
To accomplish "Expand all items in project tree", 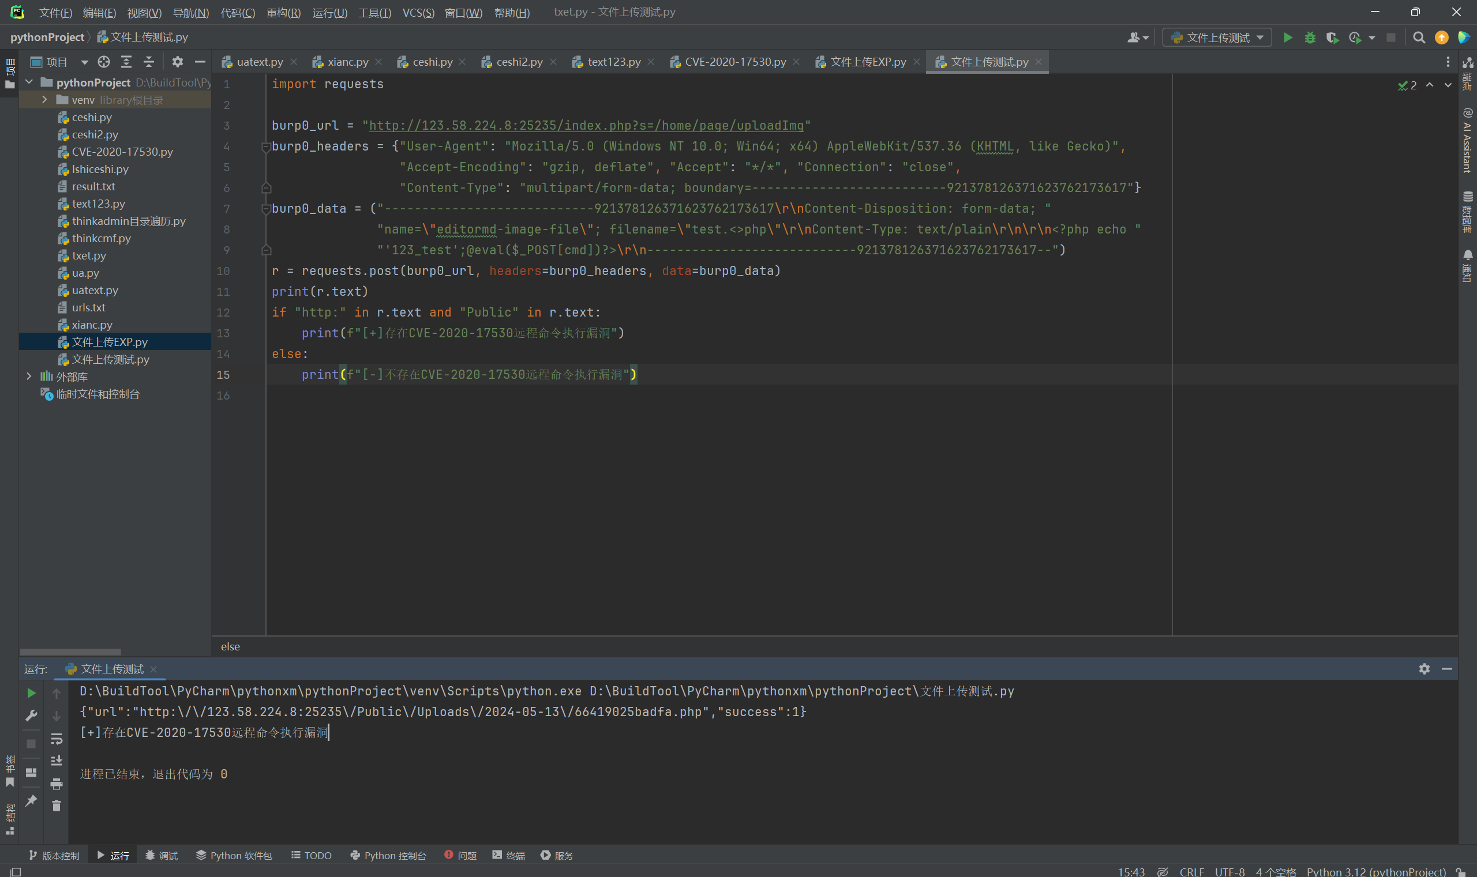I will (x=126, y=62).
